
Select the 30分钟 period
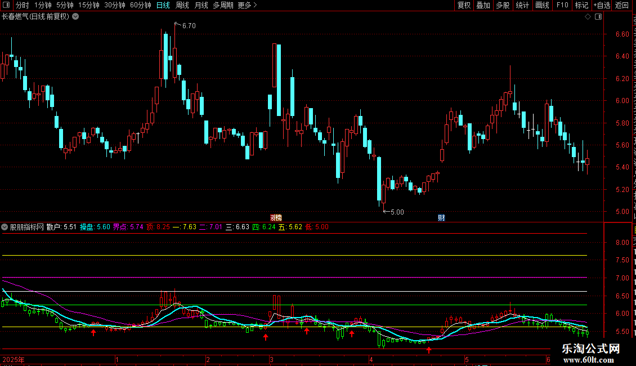[x=115, y=5]
